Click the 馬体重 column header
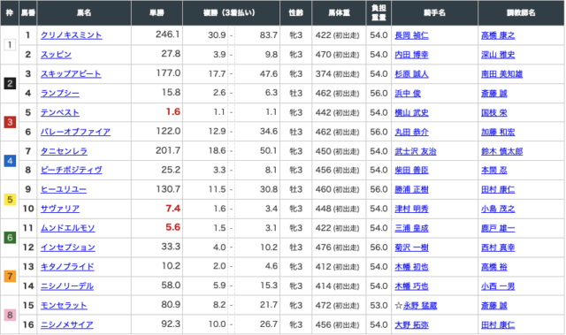 [x=339, y=13]
